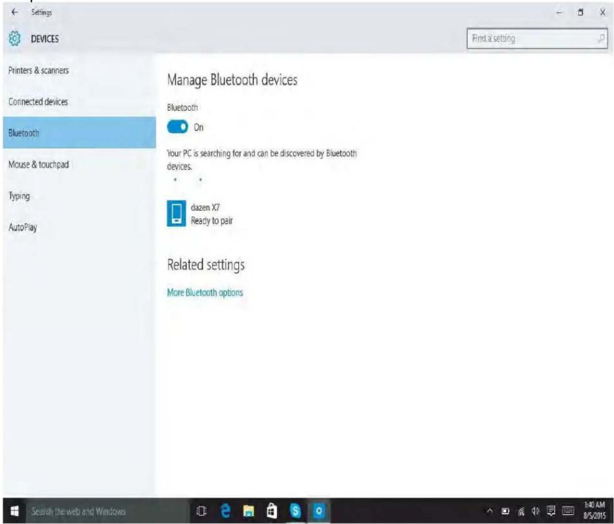Go back with the Settings back arrow
Viewport: 614px width, 524px height.
tap(14, 12)
